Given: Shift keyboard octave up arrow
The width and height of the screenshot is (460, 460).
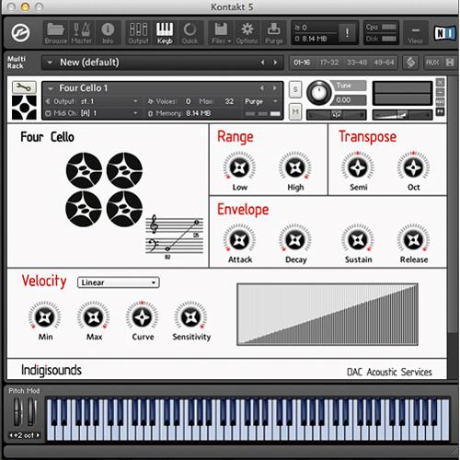Looking at the screenshot, I should pyautogui.click(x=38, y=435).
